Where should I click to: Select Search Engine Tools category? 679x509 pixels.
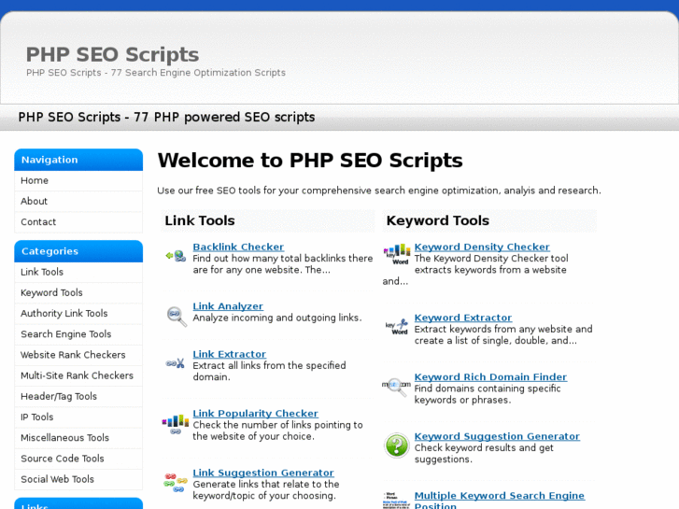click(78, 334)
